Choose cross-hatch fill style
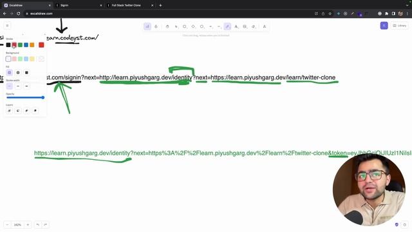Image resolution: width=412 pixels, height=232 pixels. (18, 73)
